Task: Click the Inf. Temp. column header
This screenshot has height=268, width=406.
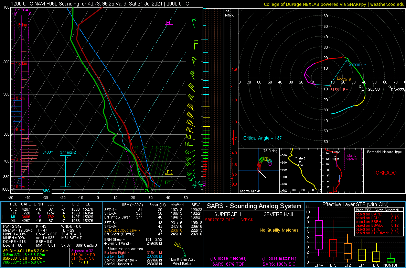Action: (229, 13)
